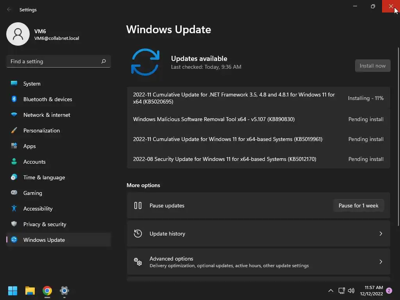This screenshot has height=300, width=400.
Task: Click the KB5012170 Security Update row
Action: [x=259, y=159]
